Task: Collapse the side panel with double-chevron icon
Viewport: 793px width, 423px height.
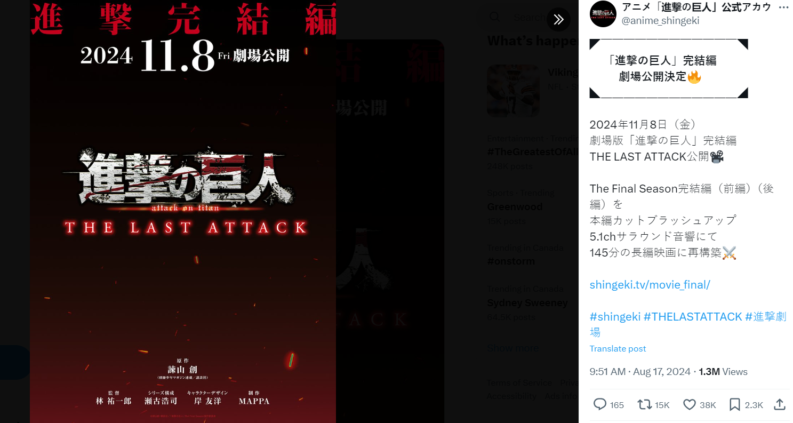Action: (x=558, y=20)
